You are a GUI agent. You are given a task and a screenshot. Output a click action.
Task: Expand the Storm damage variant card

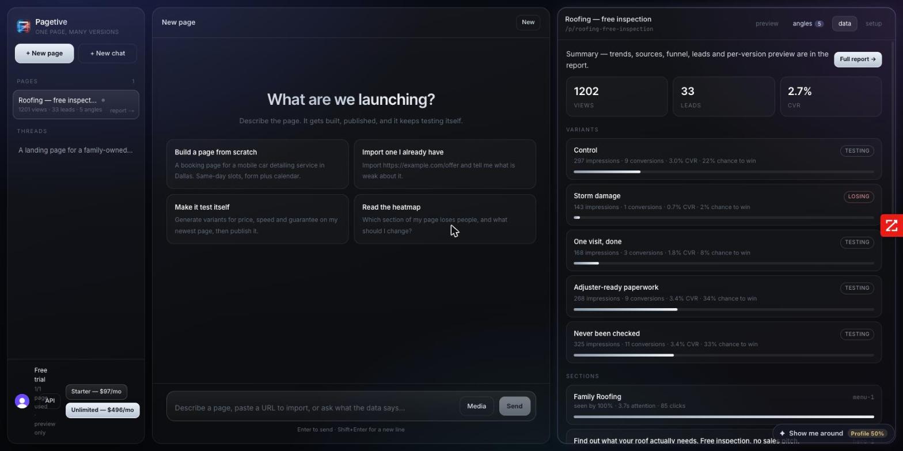(x=723, y=204)
